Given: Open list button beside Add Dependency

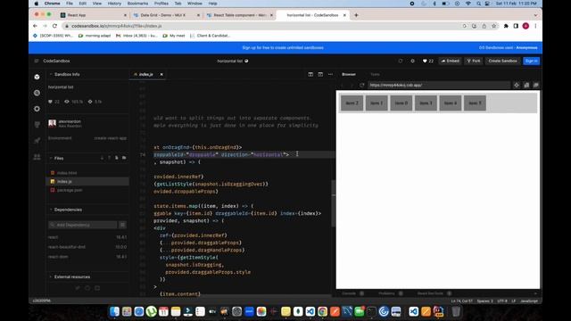Looking at the screenshot, I should tap(123, 225).
